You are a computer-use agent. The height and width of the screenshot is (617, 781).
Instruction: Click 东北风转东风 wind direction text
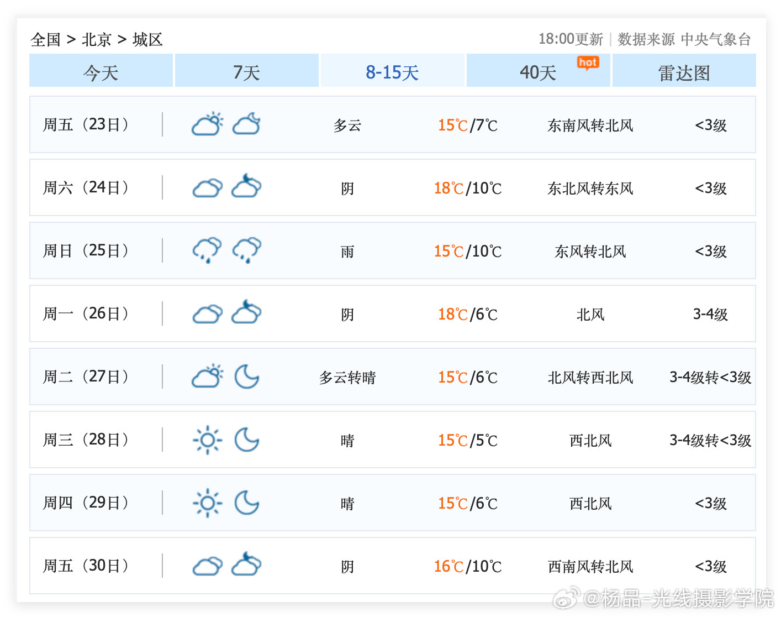pos(590,189)
